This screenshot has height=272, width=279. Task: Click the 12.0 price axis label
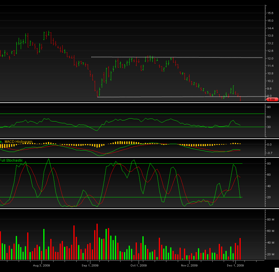coord(270,59)
